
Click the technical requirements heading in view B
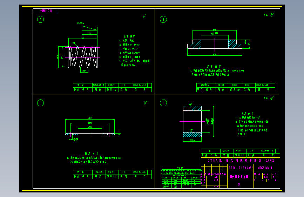(214, 66)
